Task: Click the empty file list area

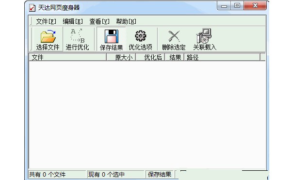Action: pyautogui.click(x=147, y=115)
